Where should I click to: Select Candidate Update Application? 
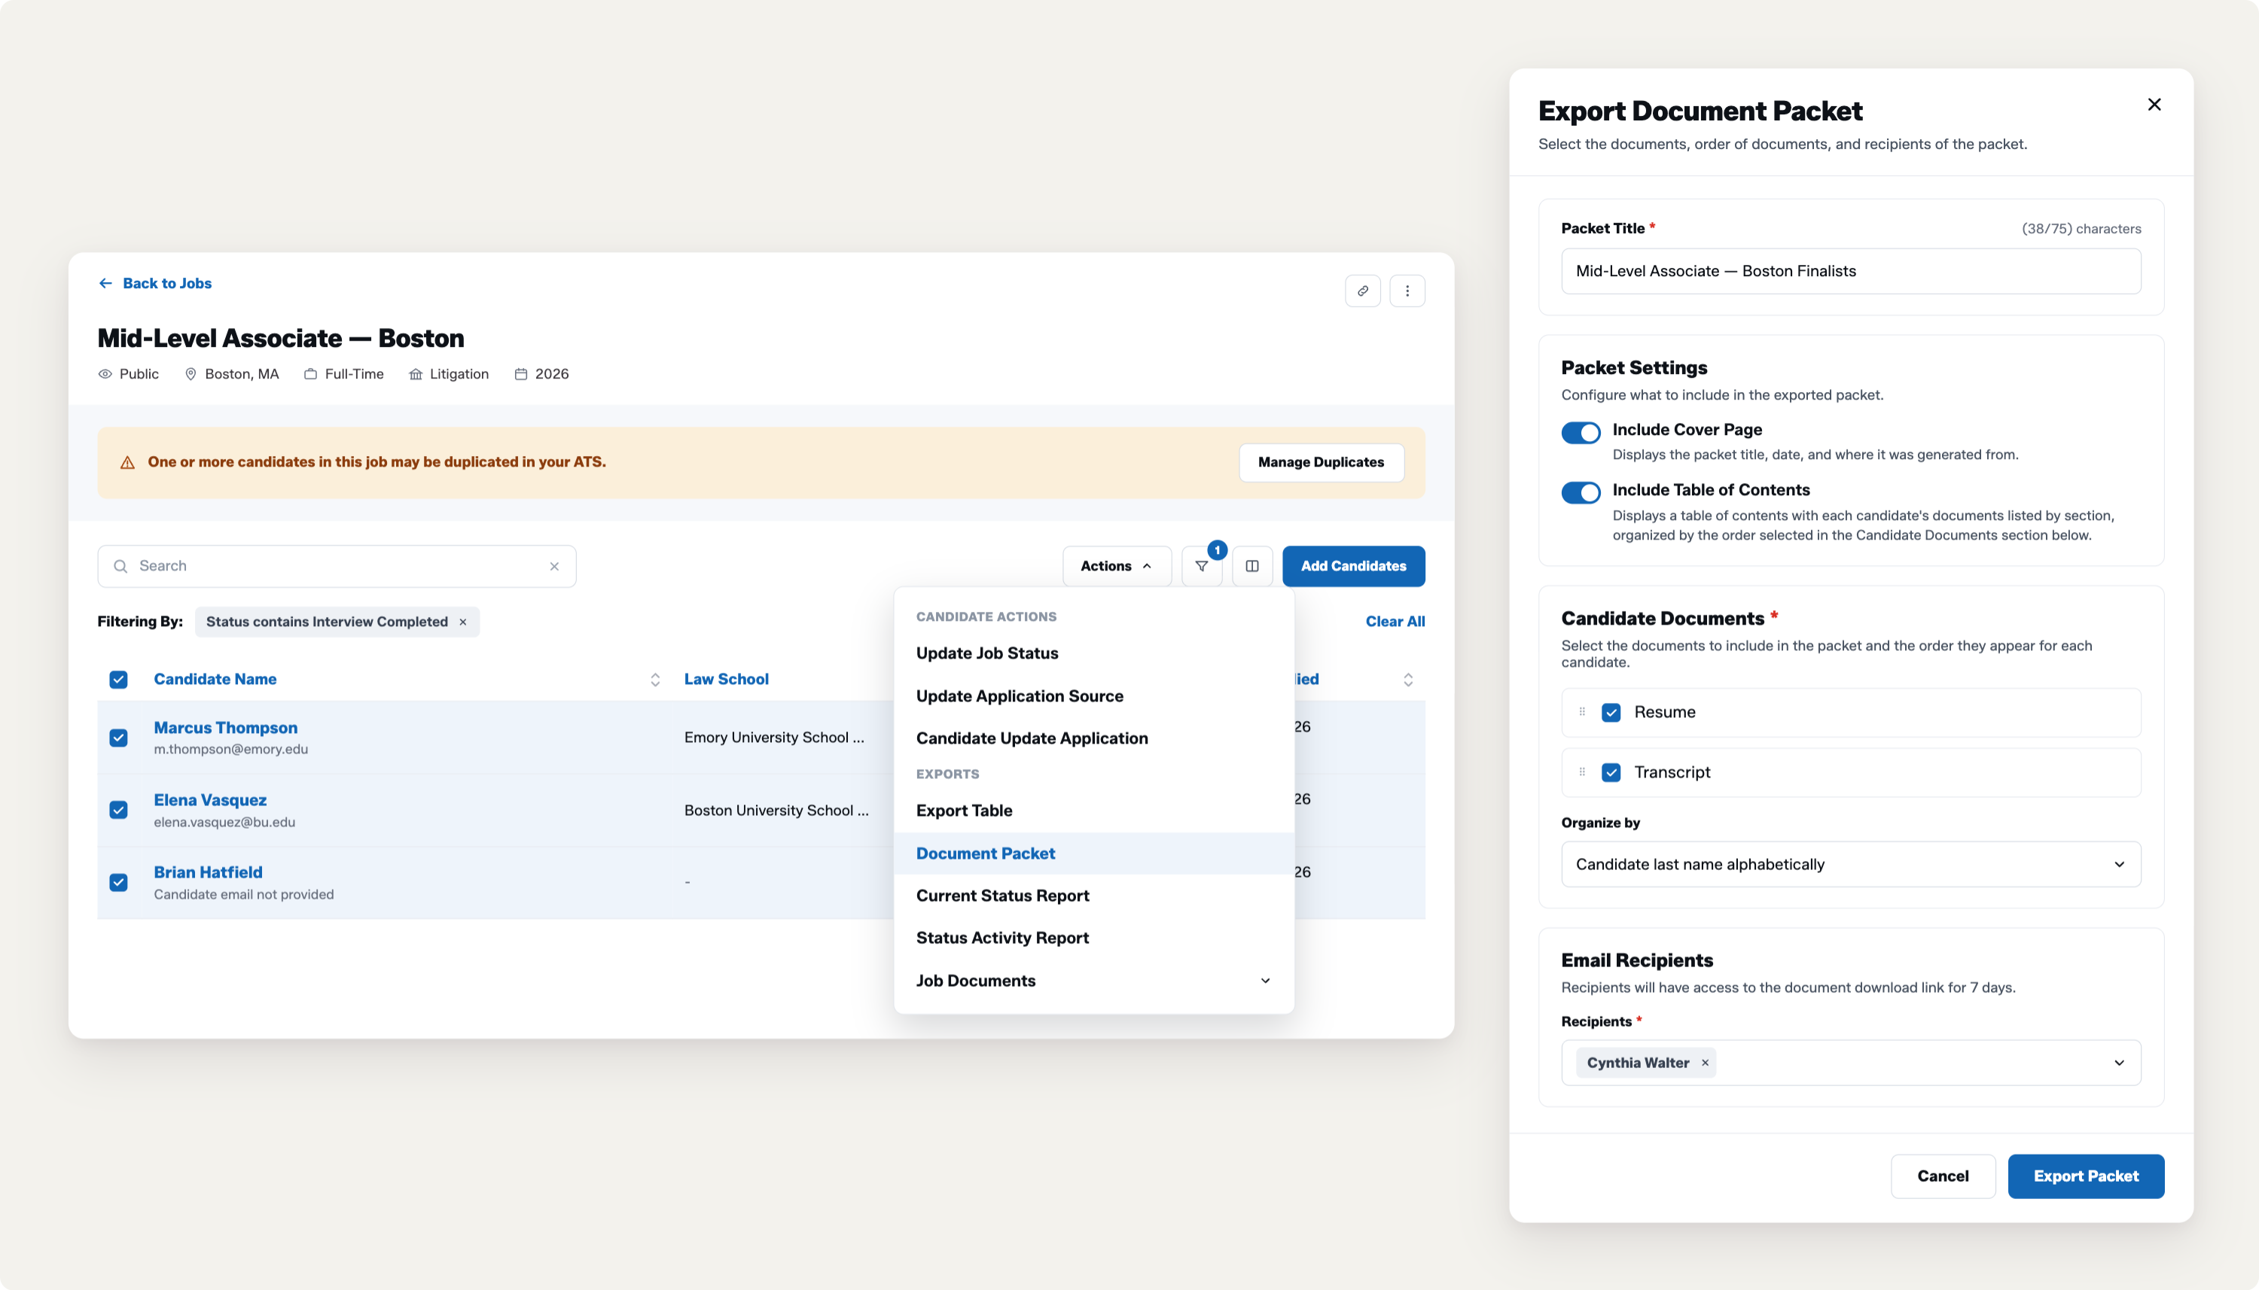pyautogui.click(x=1093, y=738)
